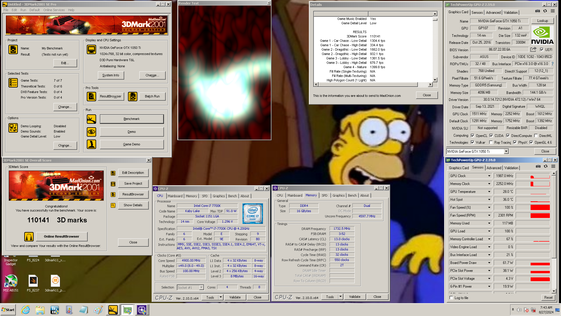Toggle the DirectCompute checkbox
This screenshot has height=316, width=561.
pos(508,136)
